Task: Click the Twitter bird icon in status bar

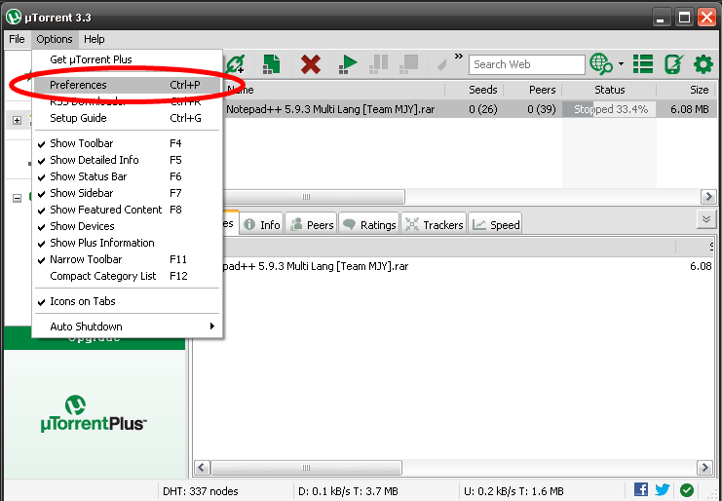Action: (x=663, y=489)
